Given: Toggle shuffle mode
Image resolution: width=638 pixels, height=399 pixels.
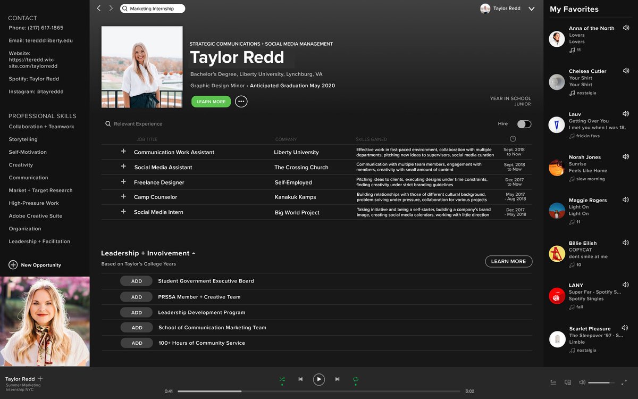Looking at the screenshot, I should pos(282,379).
